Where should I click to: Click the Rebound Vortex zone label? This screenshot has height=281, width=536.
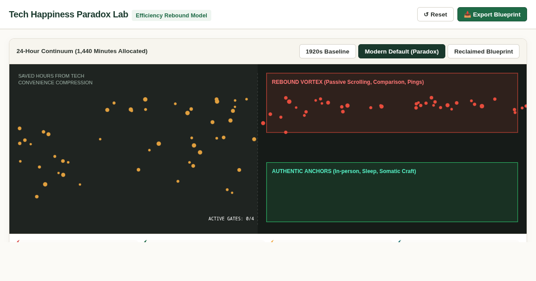click(348, 82)
